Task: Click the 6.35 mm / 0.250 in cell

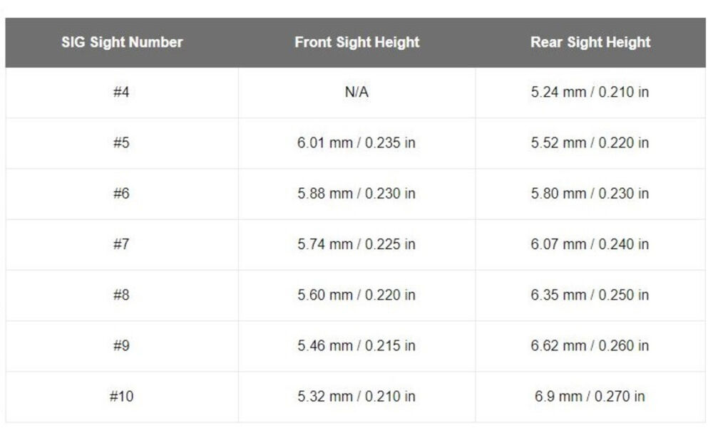Action: coord(590,295)
